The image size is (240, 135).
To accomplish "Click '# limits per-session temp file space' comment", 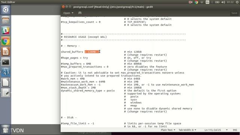I will click(153, 123).
